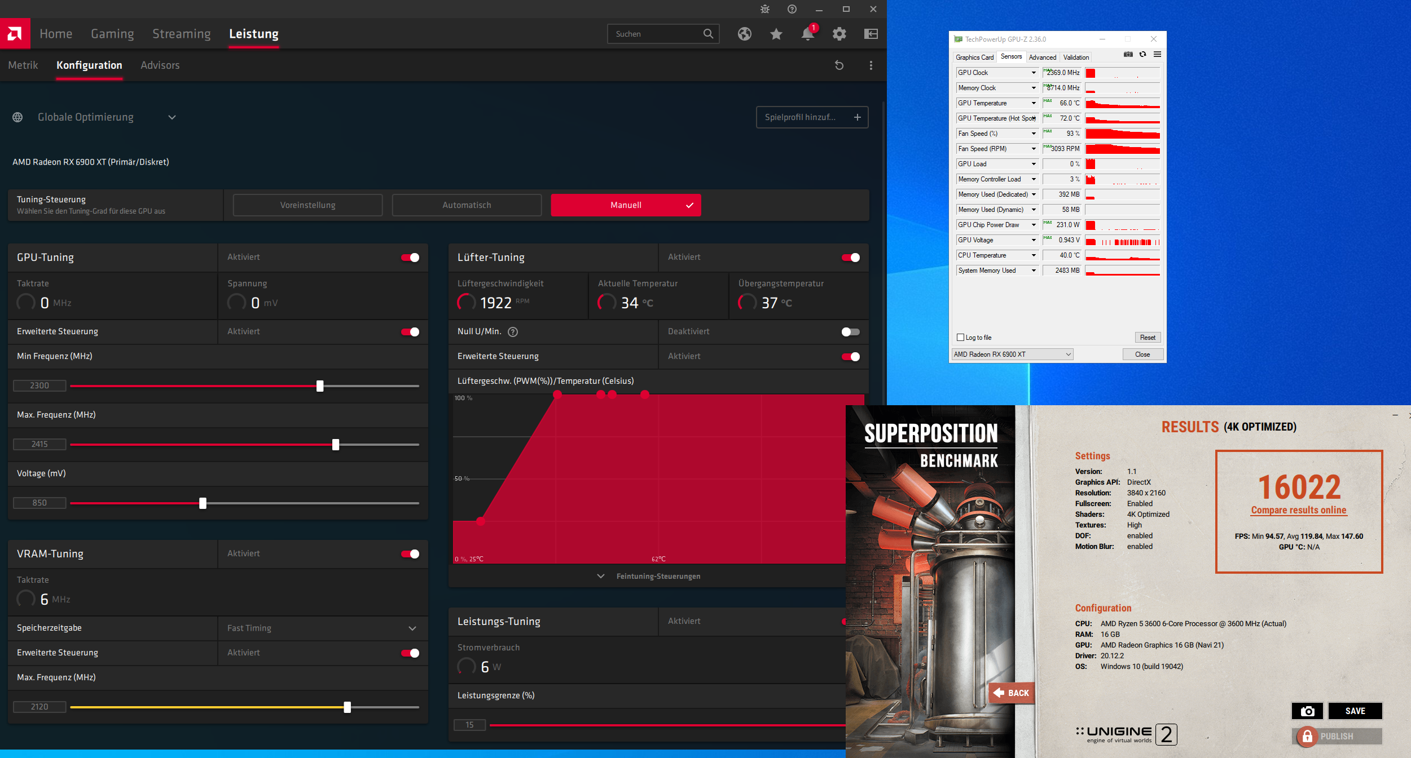The width and height of the screenshot is (1411, 758).
Task: Open the three-dot more options menu
Action: click(871, 65)
